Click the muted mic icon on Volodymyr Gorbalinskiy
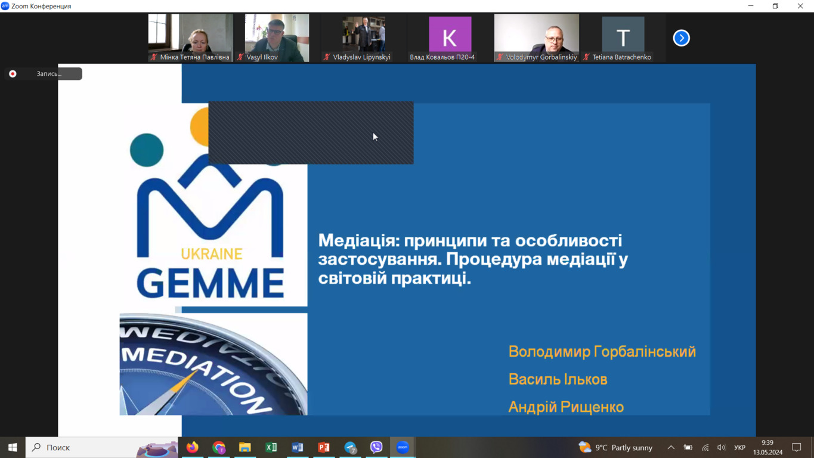814x458 pixels. 500,57
